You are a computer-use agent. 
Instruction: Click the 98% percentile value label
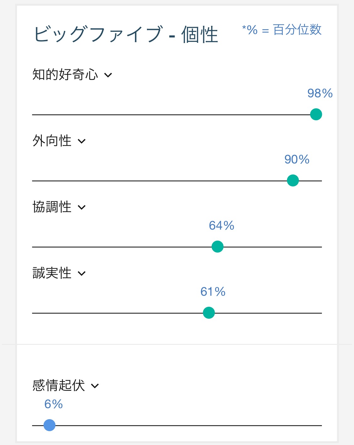[320, 93]
